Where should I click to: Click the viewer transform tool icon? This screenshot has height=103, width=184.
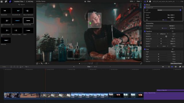(37, 64)
